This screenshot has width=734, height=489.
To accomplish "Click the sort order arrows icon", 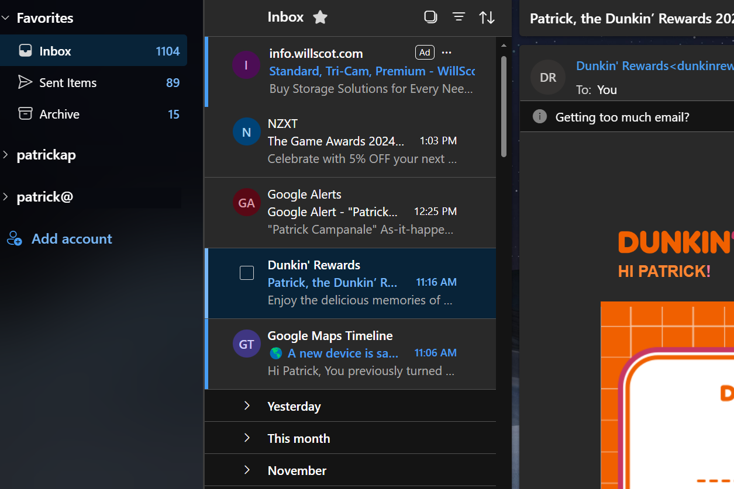I will coord(487,18).
